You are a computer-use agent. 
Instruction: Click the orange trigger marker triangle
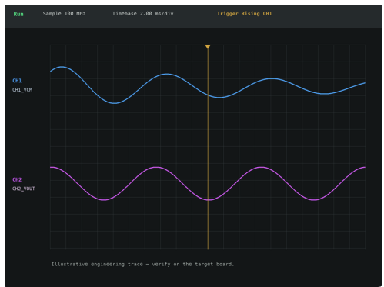tap(208, 47)
